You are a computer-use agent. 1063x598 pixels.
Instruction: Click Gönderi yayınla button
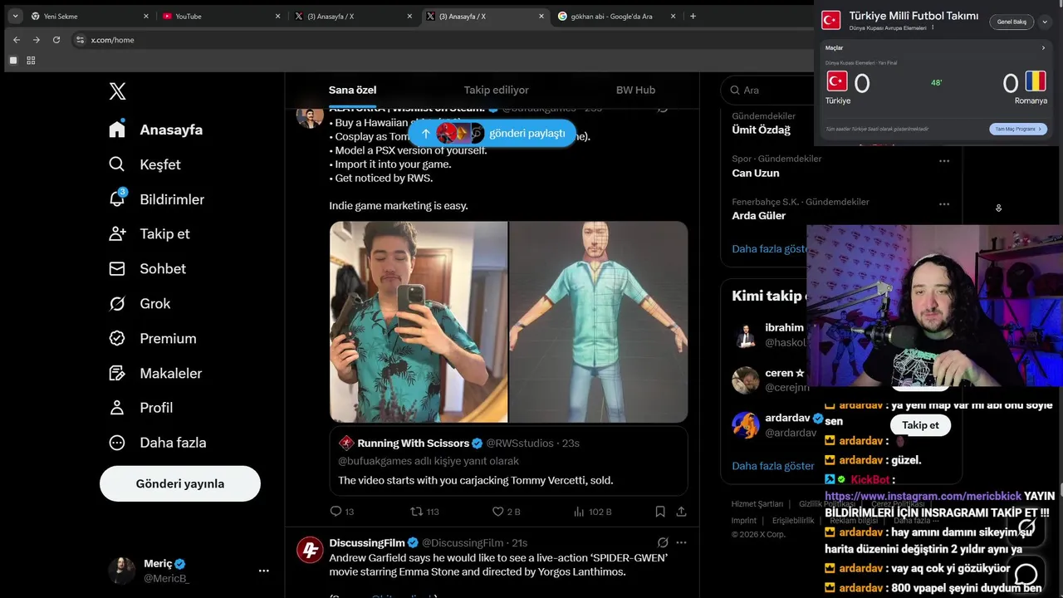click(180, 483)
